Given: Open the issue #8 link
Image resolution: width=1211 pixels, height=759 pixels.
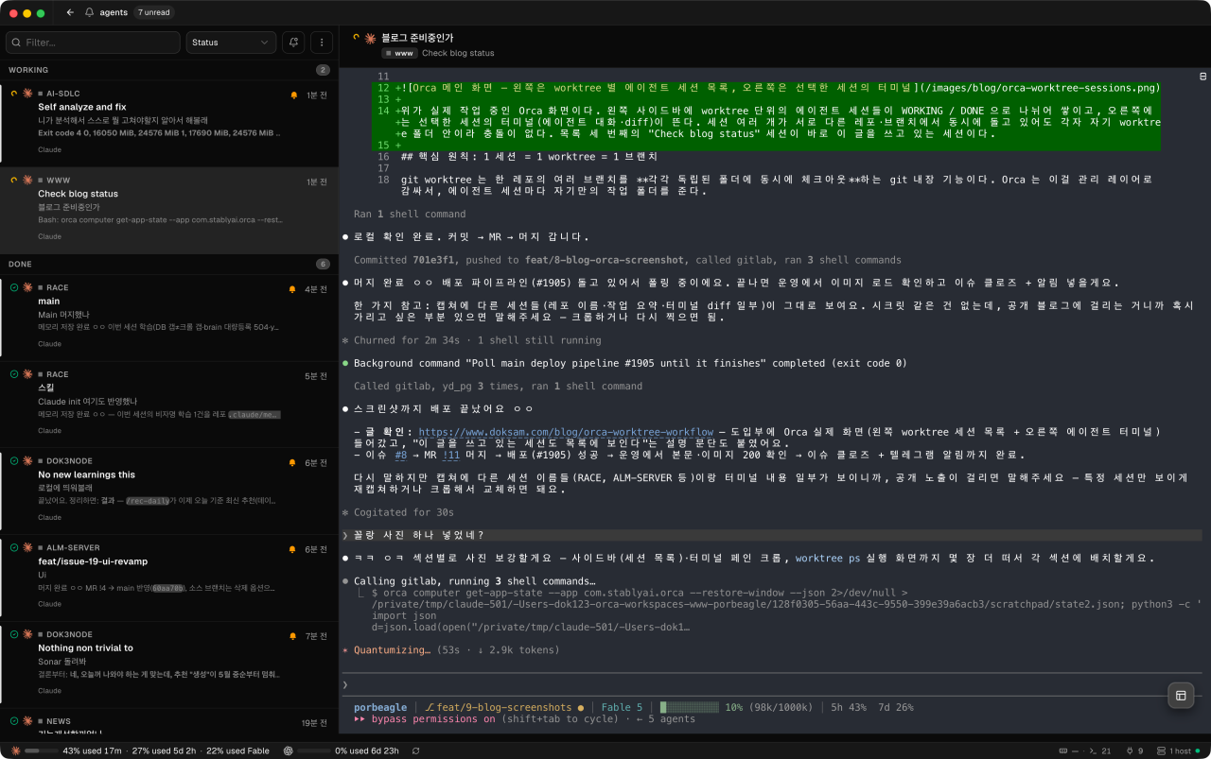Looking at the screenshot, I should click(401, 455).
